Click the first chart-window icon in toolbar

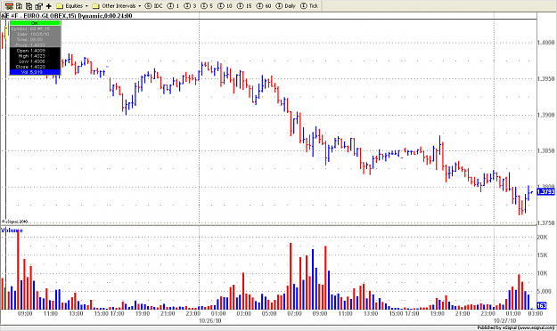[9, 6]
